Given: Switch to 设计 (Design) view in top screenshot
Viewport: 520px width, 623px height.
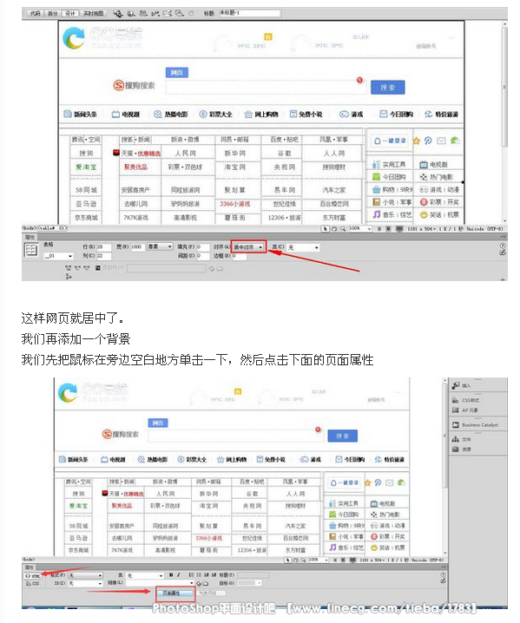Looking at the screenshot, I should pyautogui.click(x=69, y=14).
